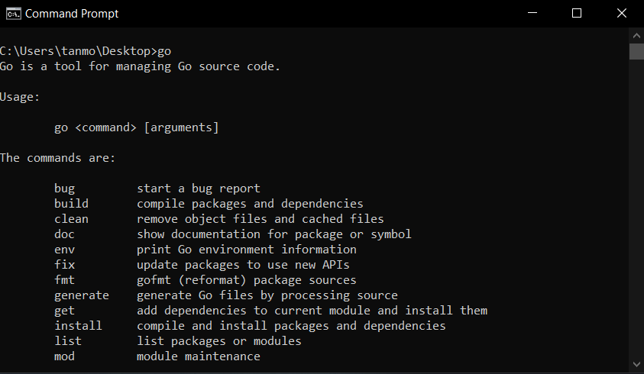
Task: Click the prompt line C:\Users\tanmo\Desktop>go
Action: click(x=86, y=51)
